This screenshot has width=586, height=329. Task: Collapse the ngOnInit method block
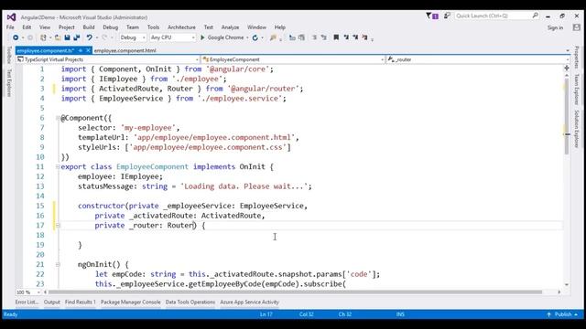click(58, 264)
